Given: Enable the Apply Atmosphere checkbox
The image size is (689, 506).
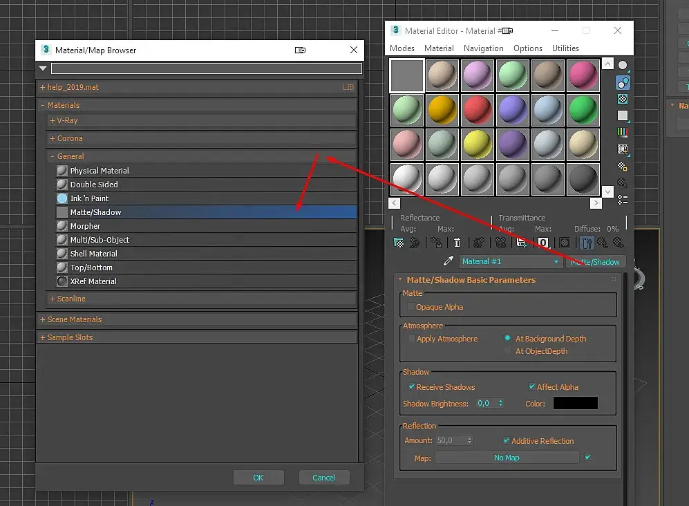Looking at the screenshot, I should point(412,339).
